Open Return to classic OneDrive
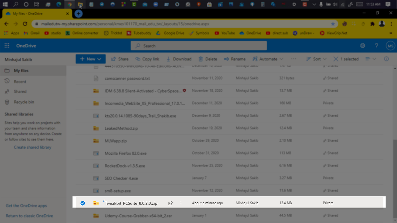397x223 pixels. (29, 216)
